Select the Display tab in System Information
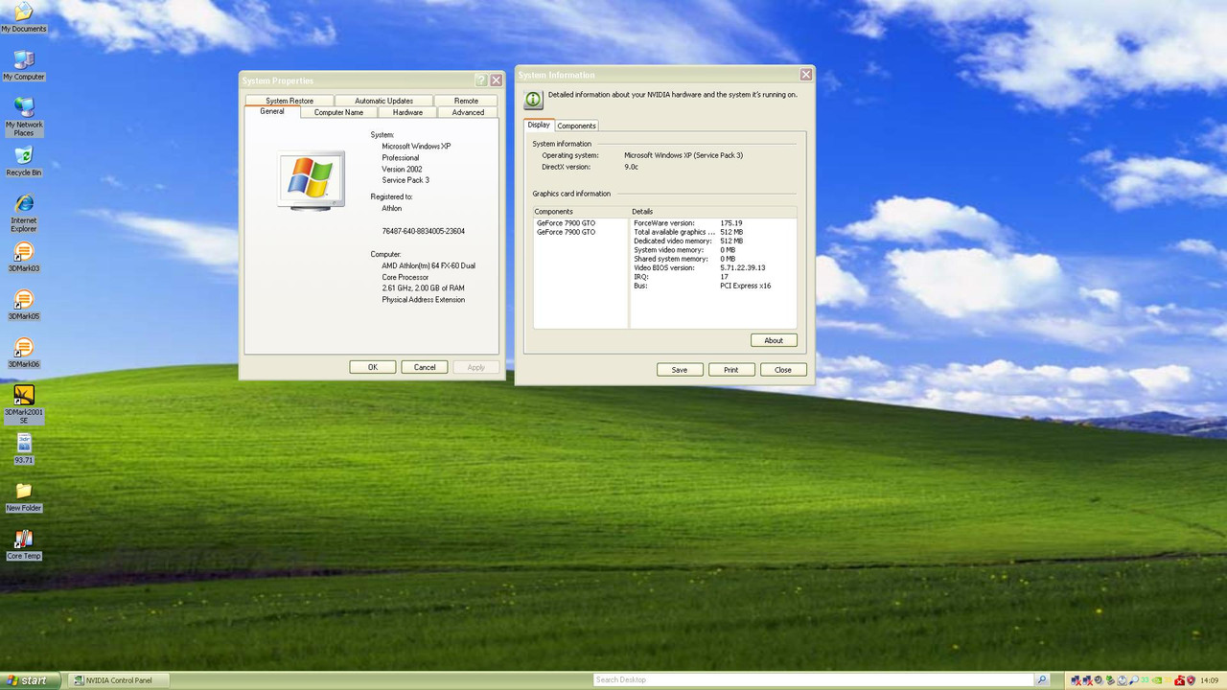Image resolution: width=1227 pixels, height=690 pixels. pos(539,125)
